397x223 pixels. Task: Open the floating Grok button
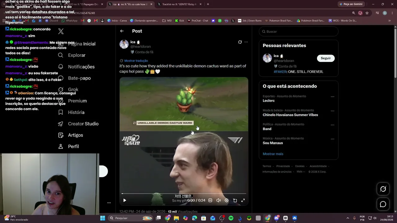click(383, 189)
